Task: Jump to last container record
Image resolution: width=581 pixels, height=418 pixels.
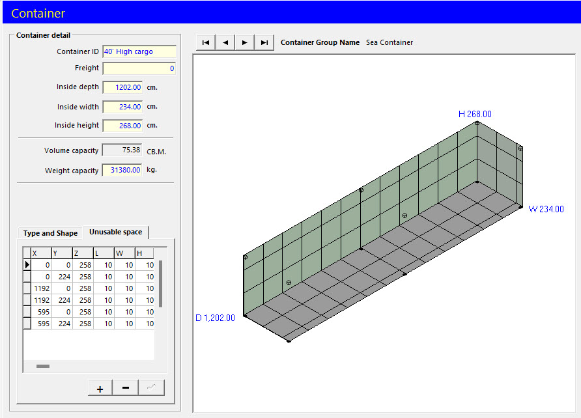Action: coord(264,42)
